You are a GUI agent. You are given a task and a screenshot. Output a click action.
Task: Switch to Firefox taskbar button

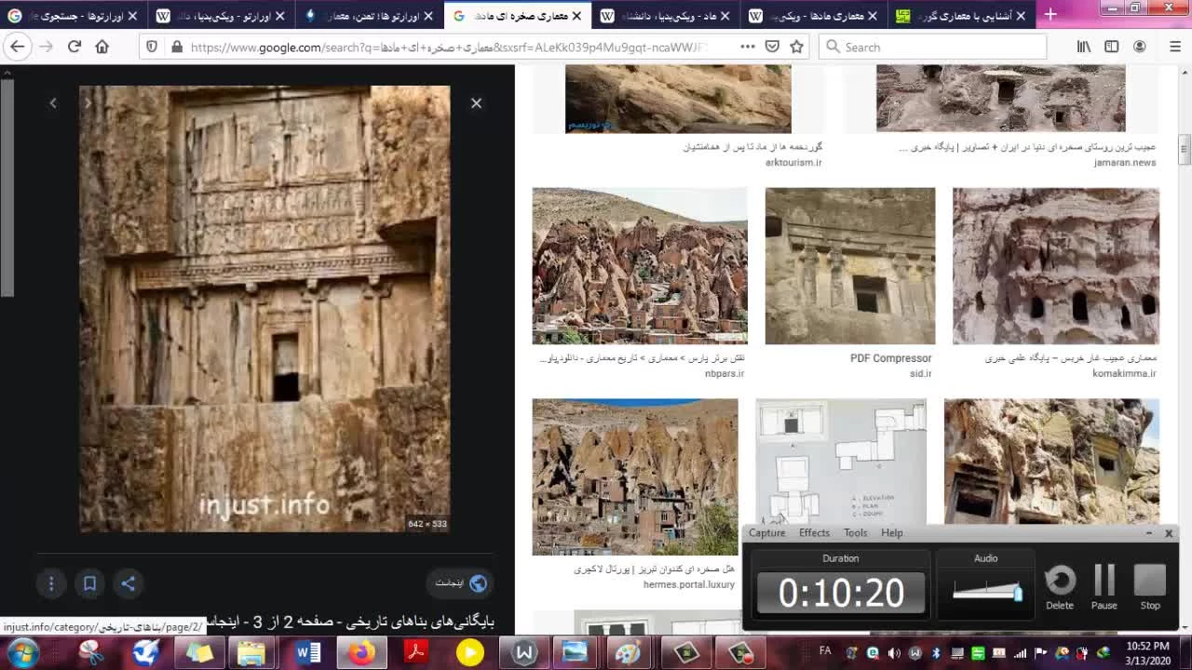click(x=361, y=652)
